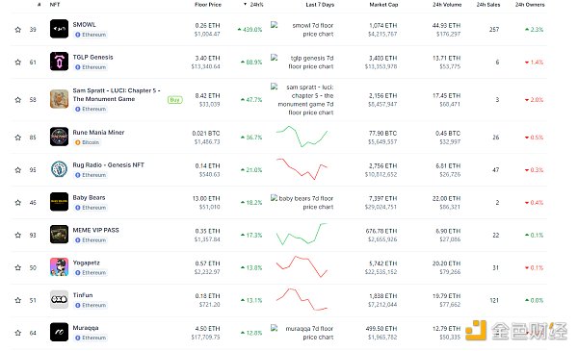The width and height of the screenshot is (578, 351).
Task: Star SMOWL to add to watchlist
Action: click(17, 30)
